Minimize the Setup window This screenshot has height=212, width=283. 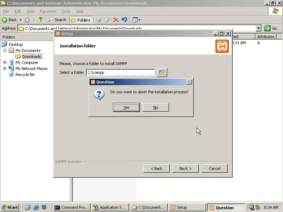click(215, 34)
